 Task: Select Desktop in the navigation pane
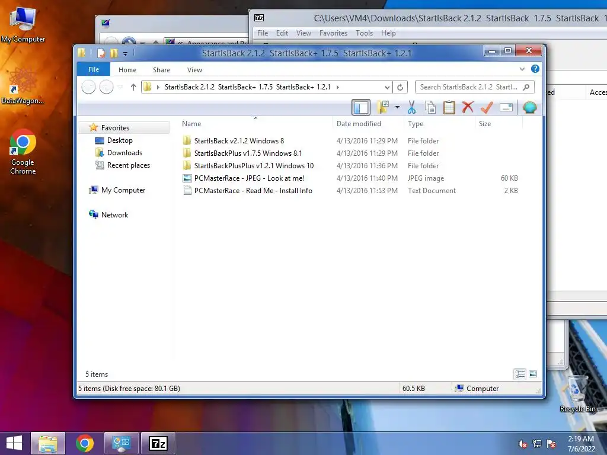(x=120, y=140)
